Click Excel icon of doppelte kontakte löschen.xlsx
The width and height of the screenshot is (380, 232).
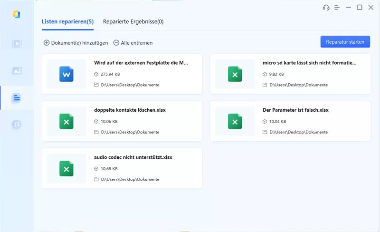point(66,121)
